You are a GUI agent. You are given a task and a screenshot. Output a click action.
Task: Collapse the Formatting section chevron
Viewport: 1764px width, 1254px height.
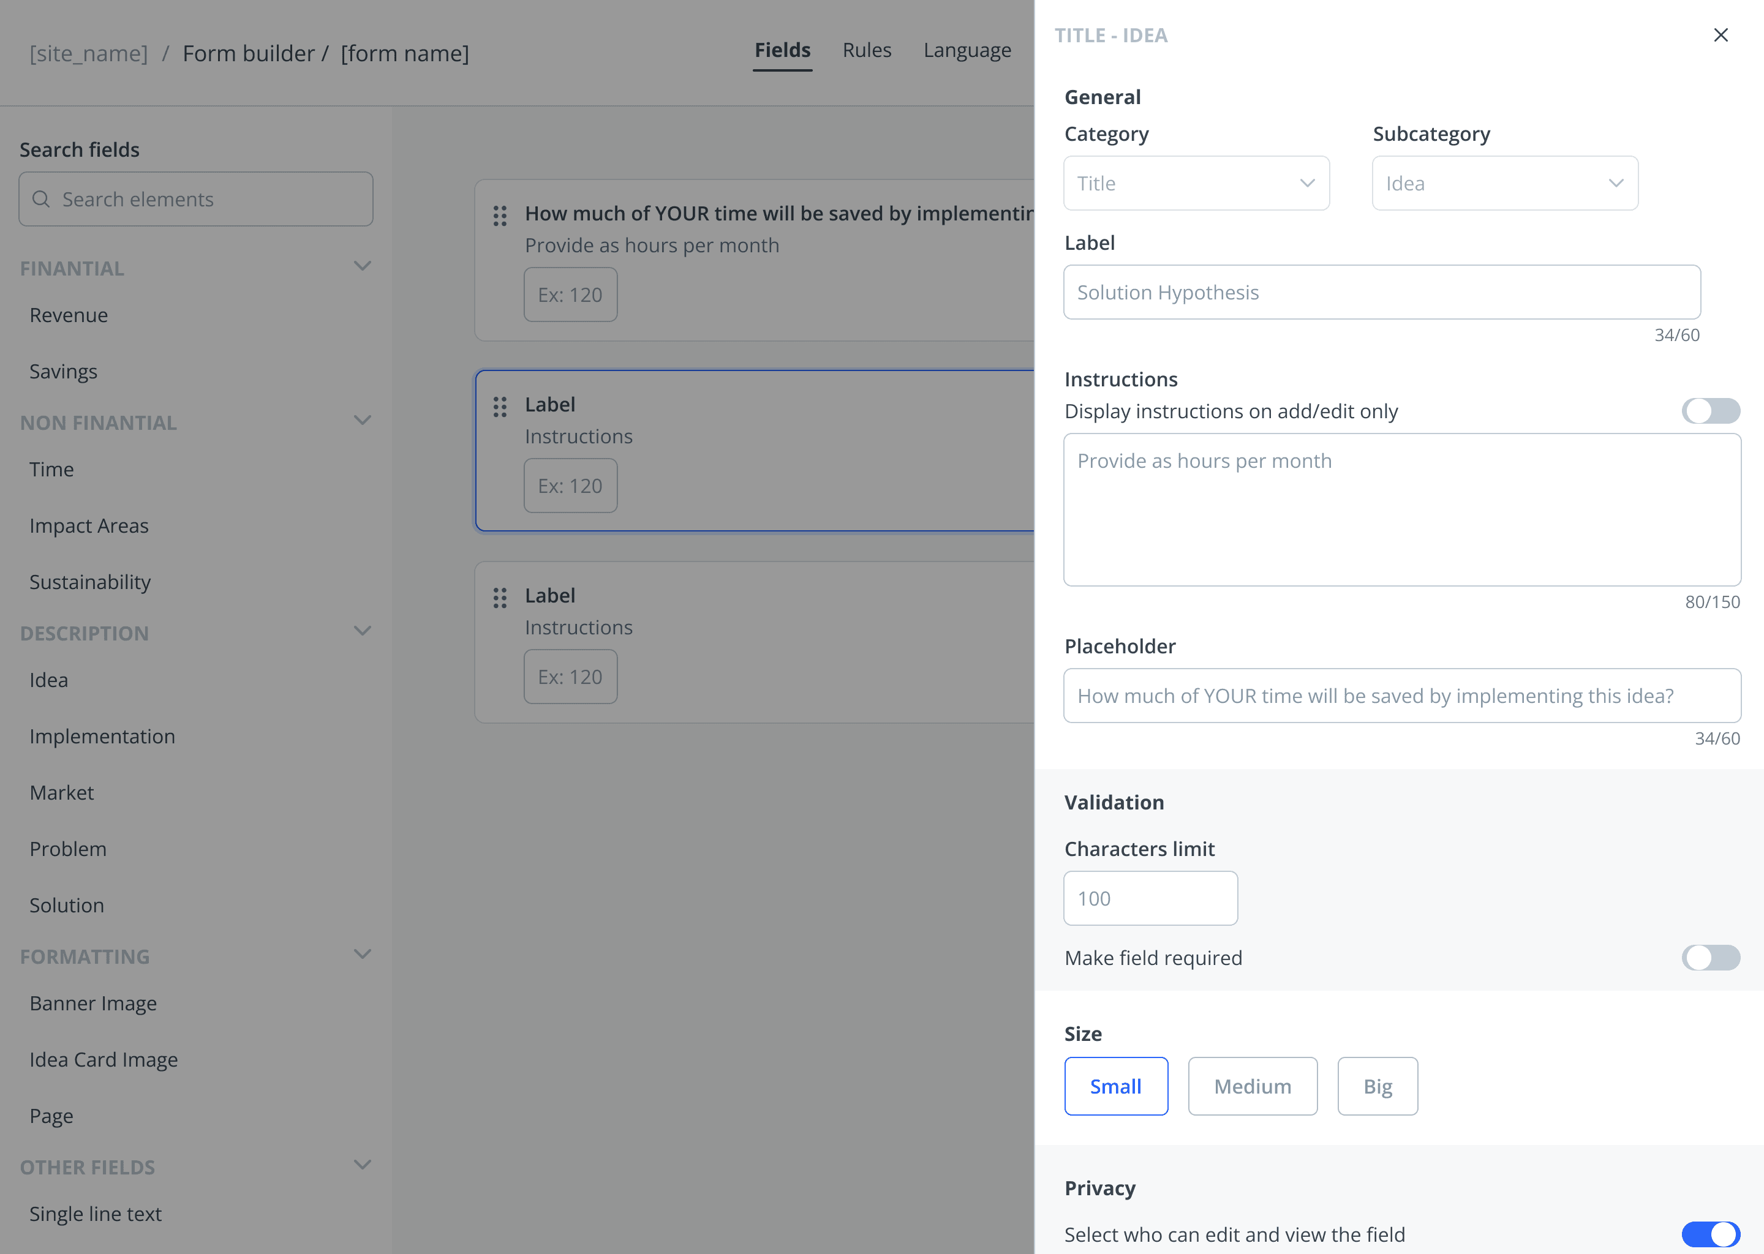[362, 955]
